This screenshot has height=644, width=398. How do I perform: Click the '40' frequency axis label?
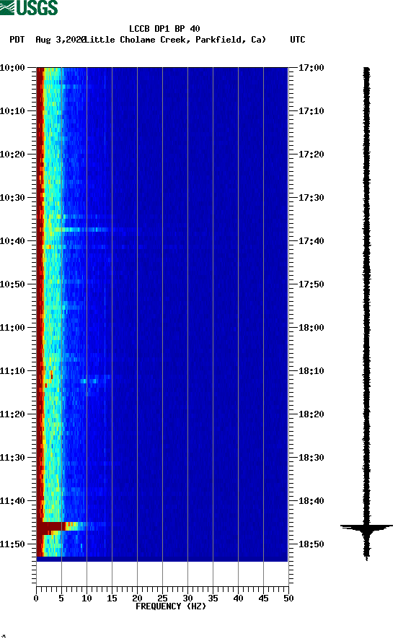[x=239, y=599]
